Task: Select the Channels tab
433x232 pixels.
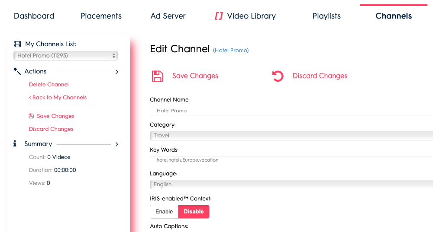Action: tap(394, 16)
